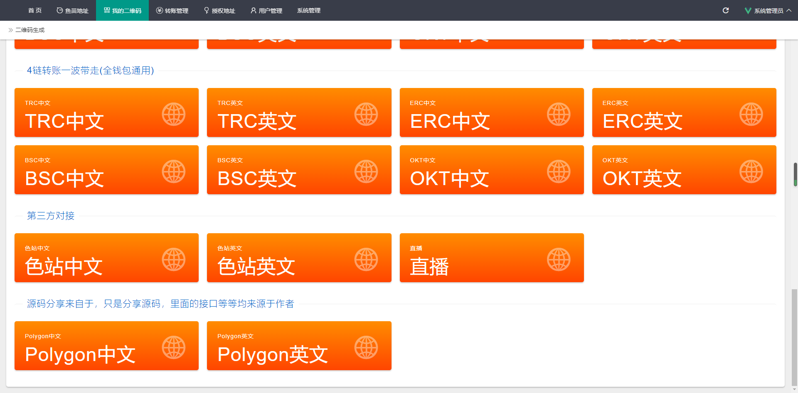This screenshot has width=798, height=393.
Task: Click globe icon on Polygon英文 card
Action: pos(366,347)
